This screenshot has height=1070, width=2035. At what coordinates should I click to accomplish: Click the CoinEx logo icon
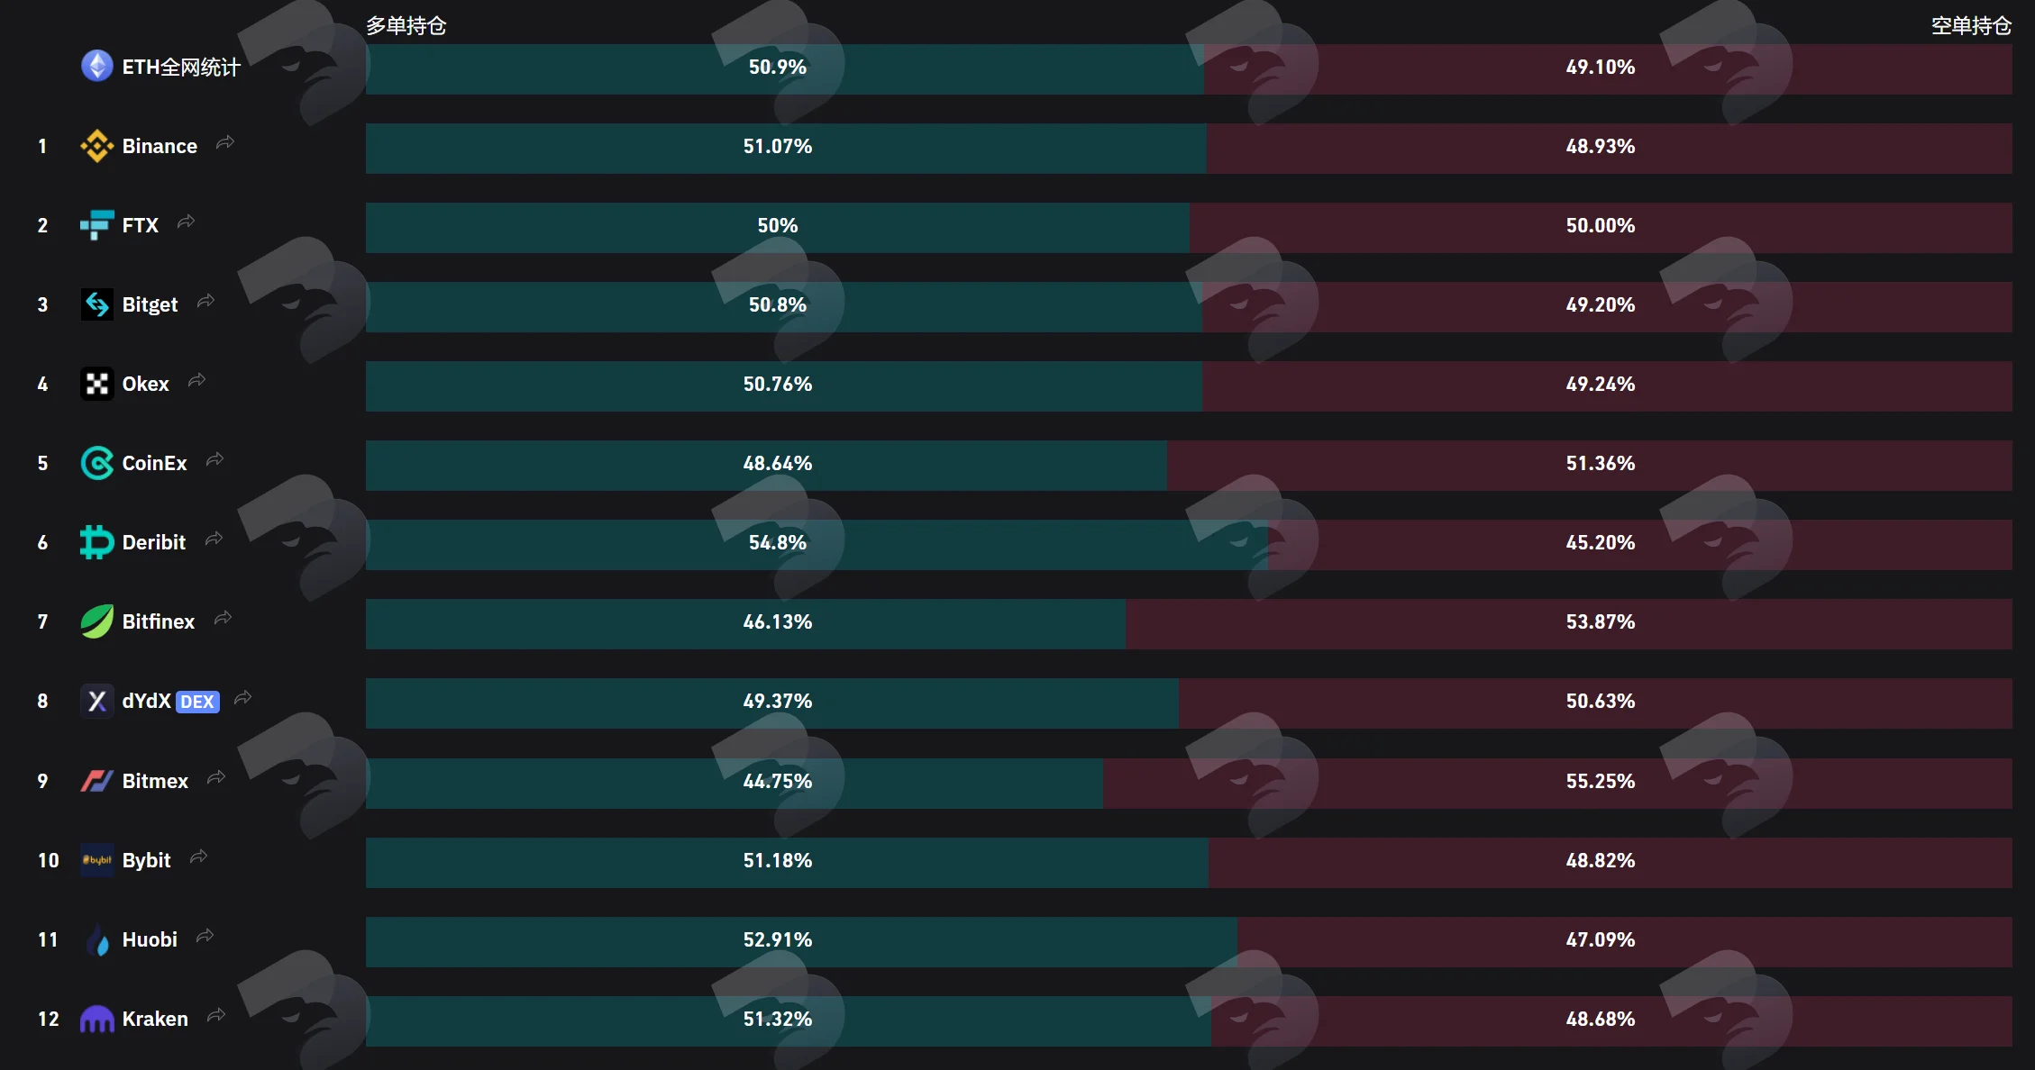point(97,463)
